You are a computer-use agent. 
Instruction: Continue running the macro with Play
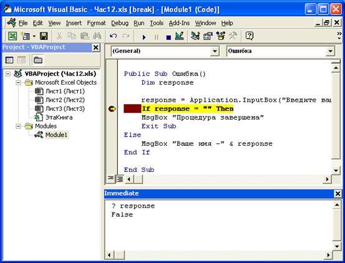pyautogui.click(x=144, y=37)
